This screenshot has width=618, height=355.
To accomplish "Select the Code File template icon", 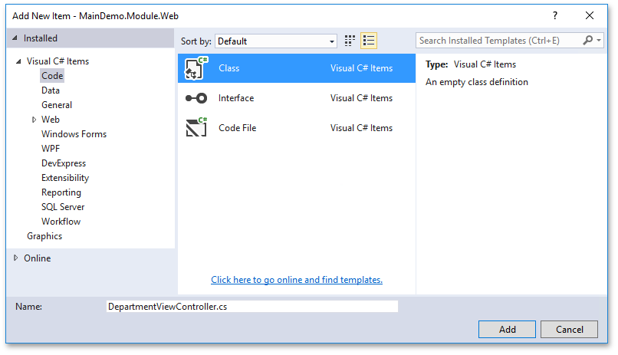I will point(196,128).
